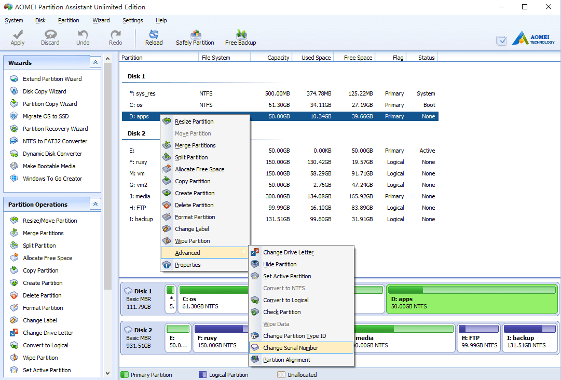Screen dimensions: 561x380
Task: Open Windows To Go Creator icon
Action: [14, 179]
